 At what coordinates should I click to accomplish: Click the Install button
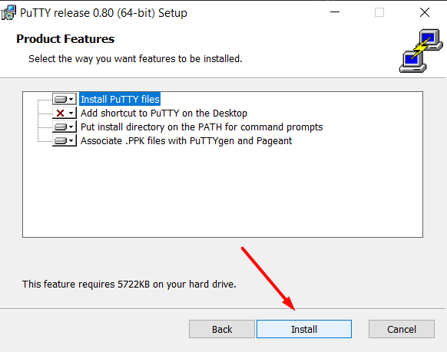point(304,329)
